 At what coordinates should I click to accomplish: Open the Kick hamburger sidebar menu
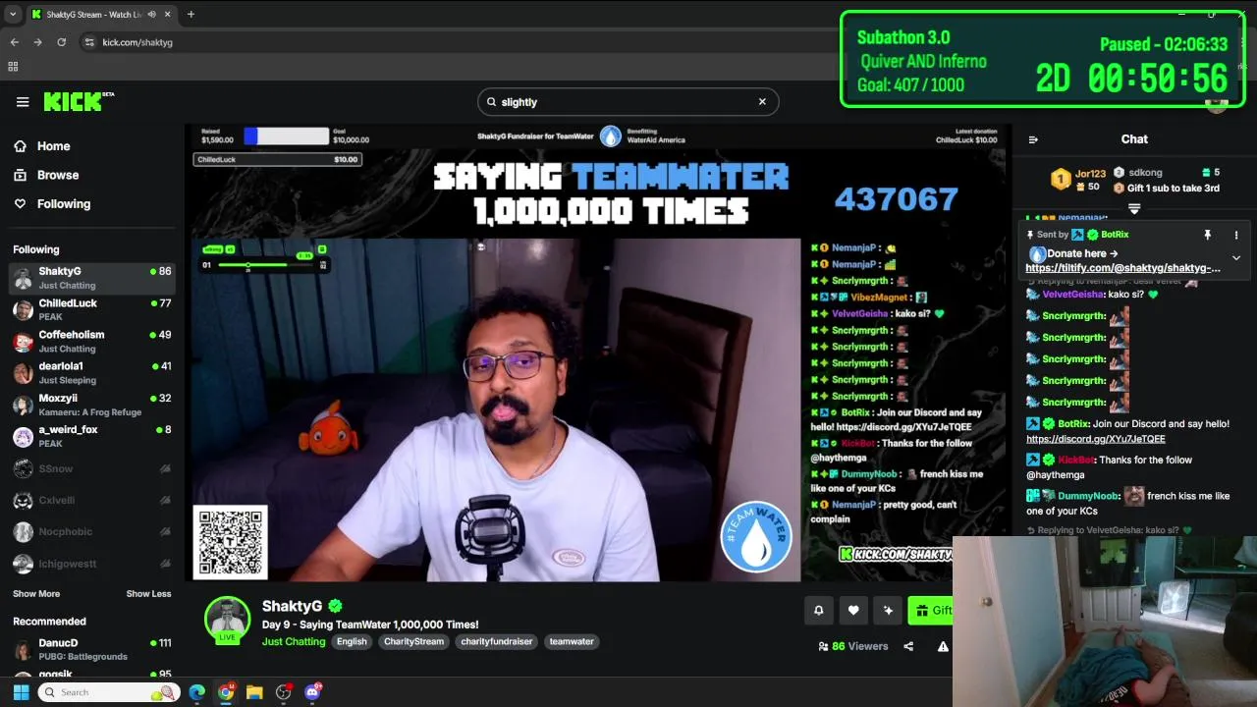[x=23, y=102]
